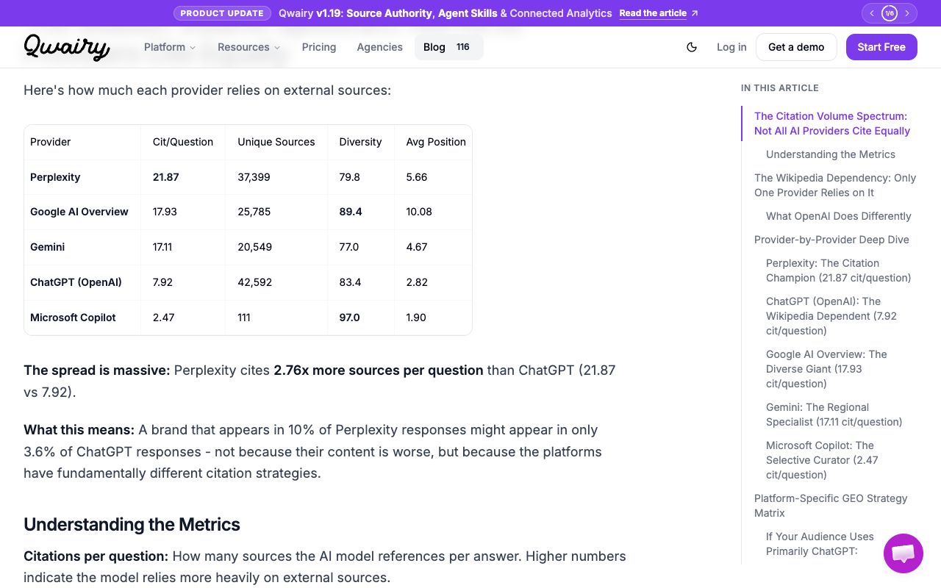Jump to Understanding the Metrics in sidebar
This screenshot has width=941, height=588.
click(x=831, y=154)
